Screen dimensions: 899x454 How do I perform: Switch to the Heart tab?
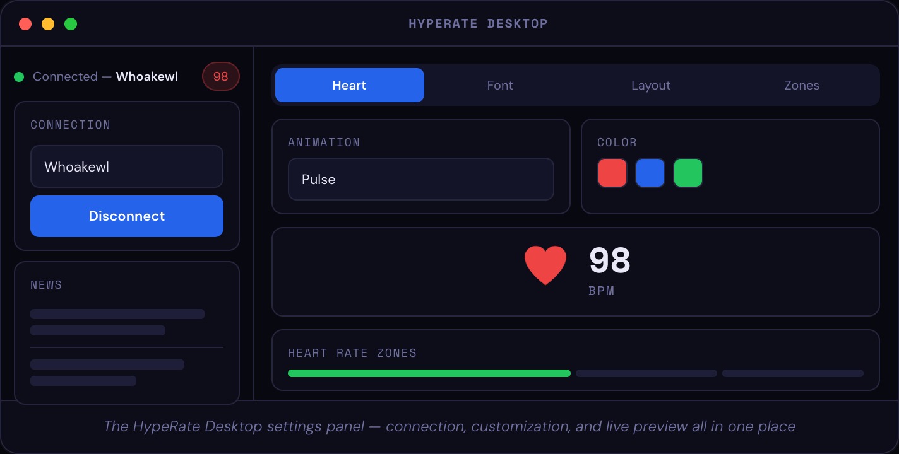(x=349, y=85)
